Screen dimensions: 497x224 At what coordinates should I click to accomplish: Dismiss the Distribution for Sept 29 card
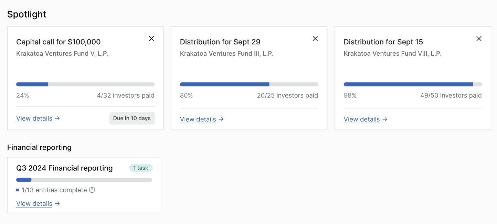[x=315, y=38]
